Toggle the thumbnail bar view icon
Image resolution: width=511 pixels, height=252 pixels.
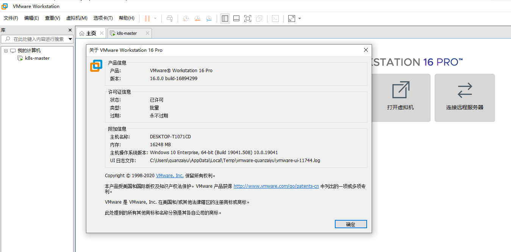(x=236, y=19)
